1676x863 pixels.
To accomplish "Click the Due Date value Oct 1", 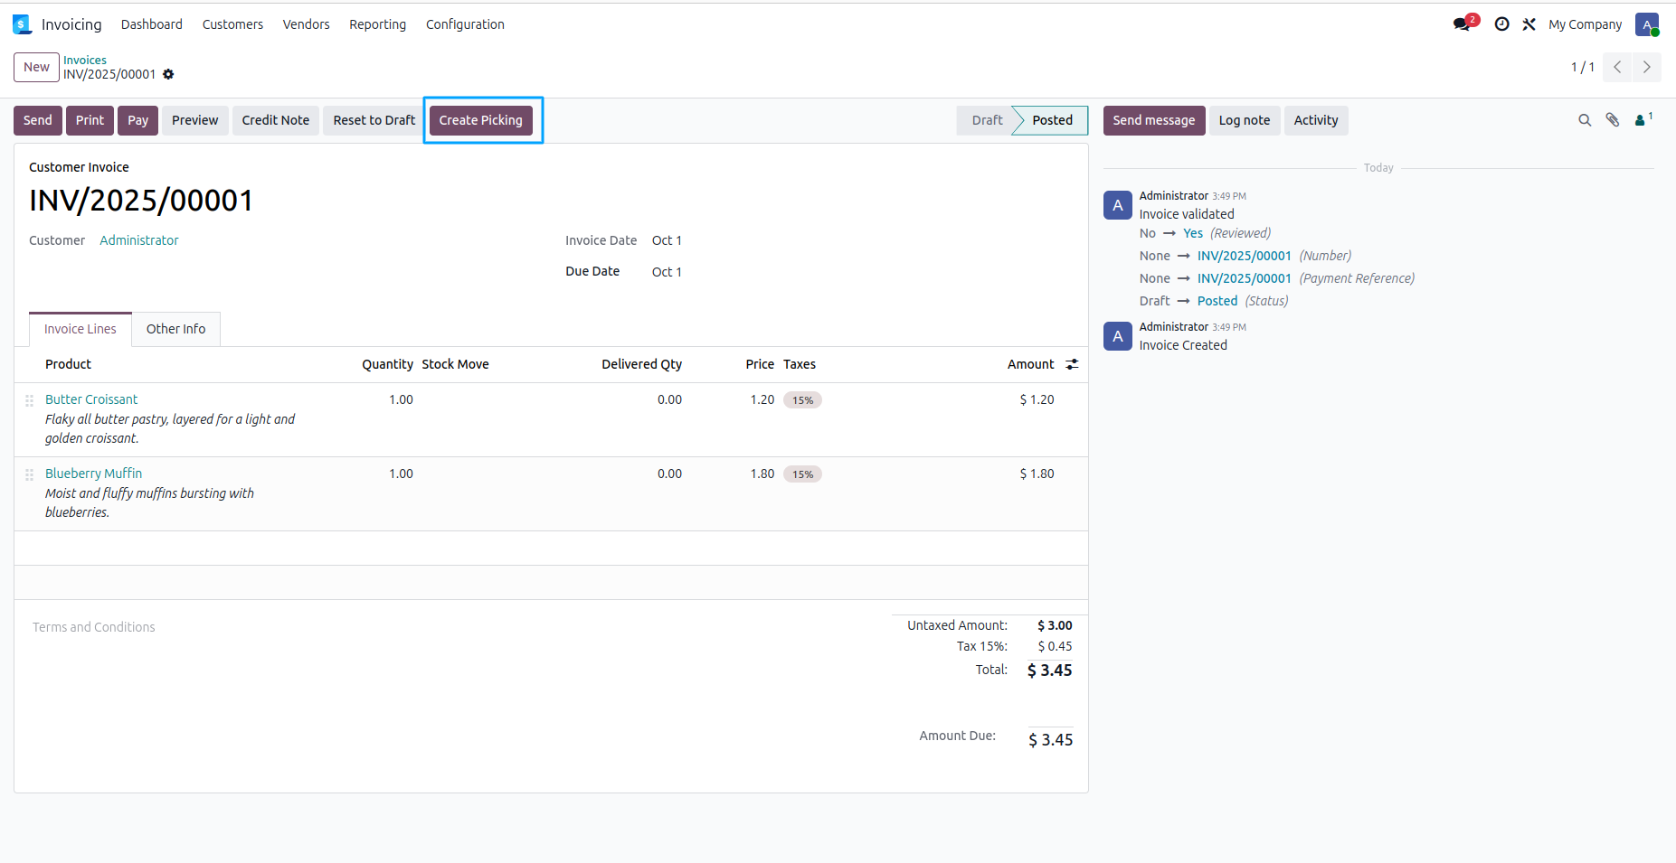I will coord(667,272).
